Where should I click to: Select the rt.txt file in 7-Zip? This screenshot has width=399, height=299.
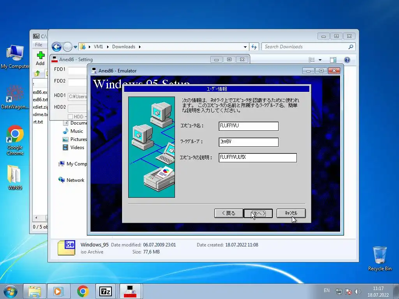38,122
